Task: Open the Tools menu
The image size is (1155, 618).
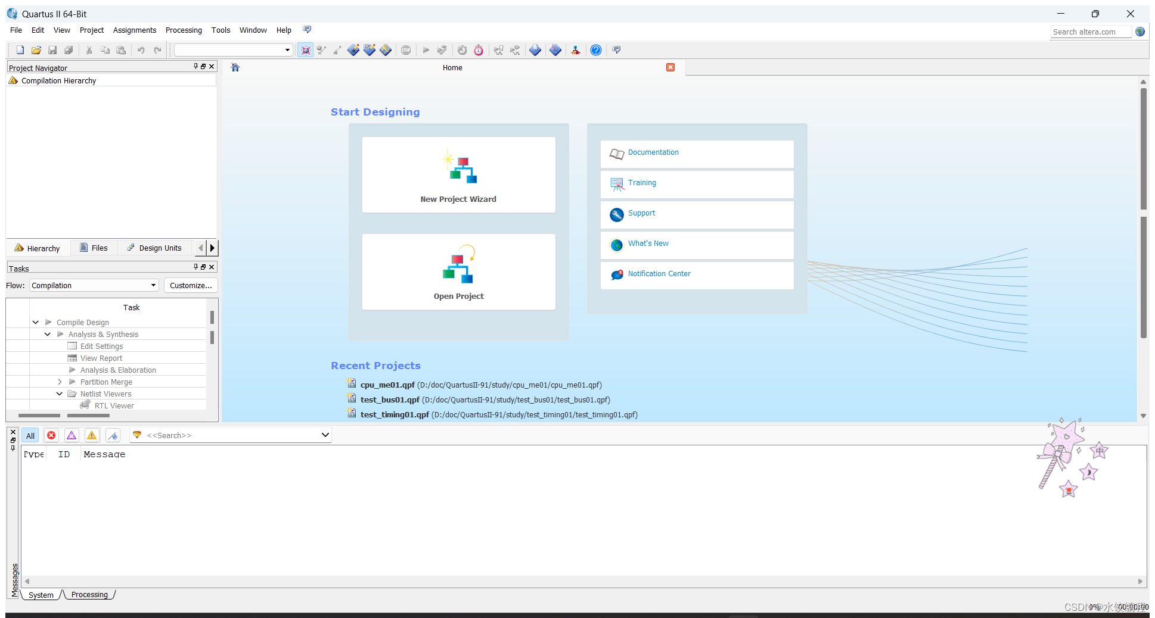Action: (221, 30)
